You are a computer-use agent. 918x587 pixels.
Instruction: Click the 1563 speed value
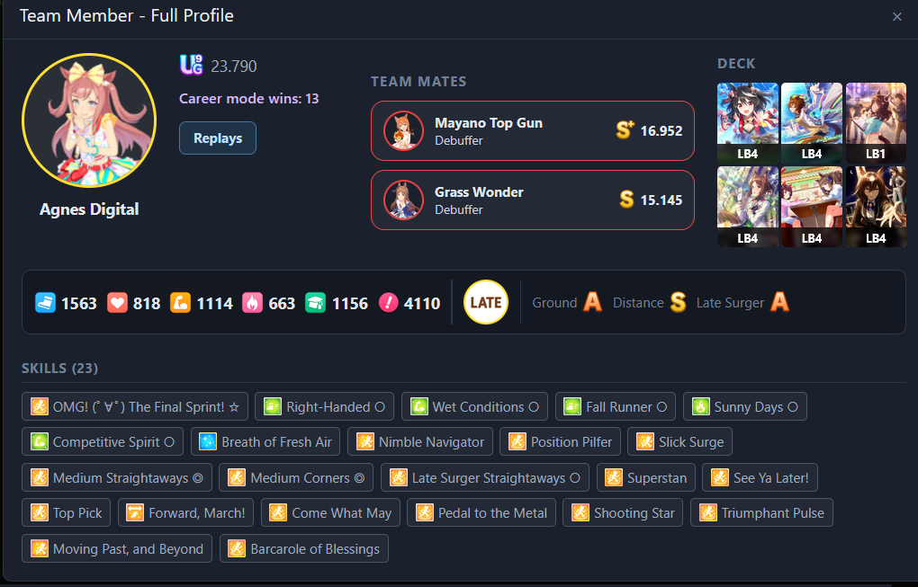click(79, 304)
